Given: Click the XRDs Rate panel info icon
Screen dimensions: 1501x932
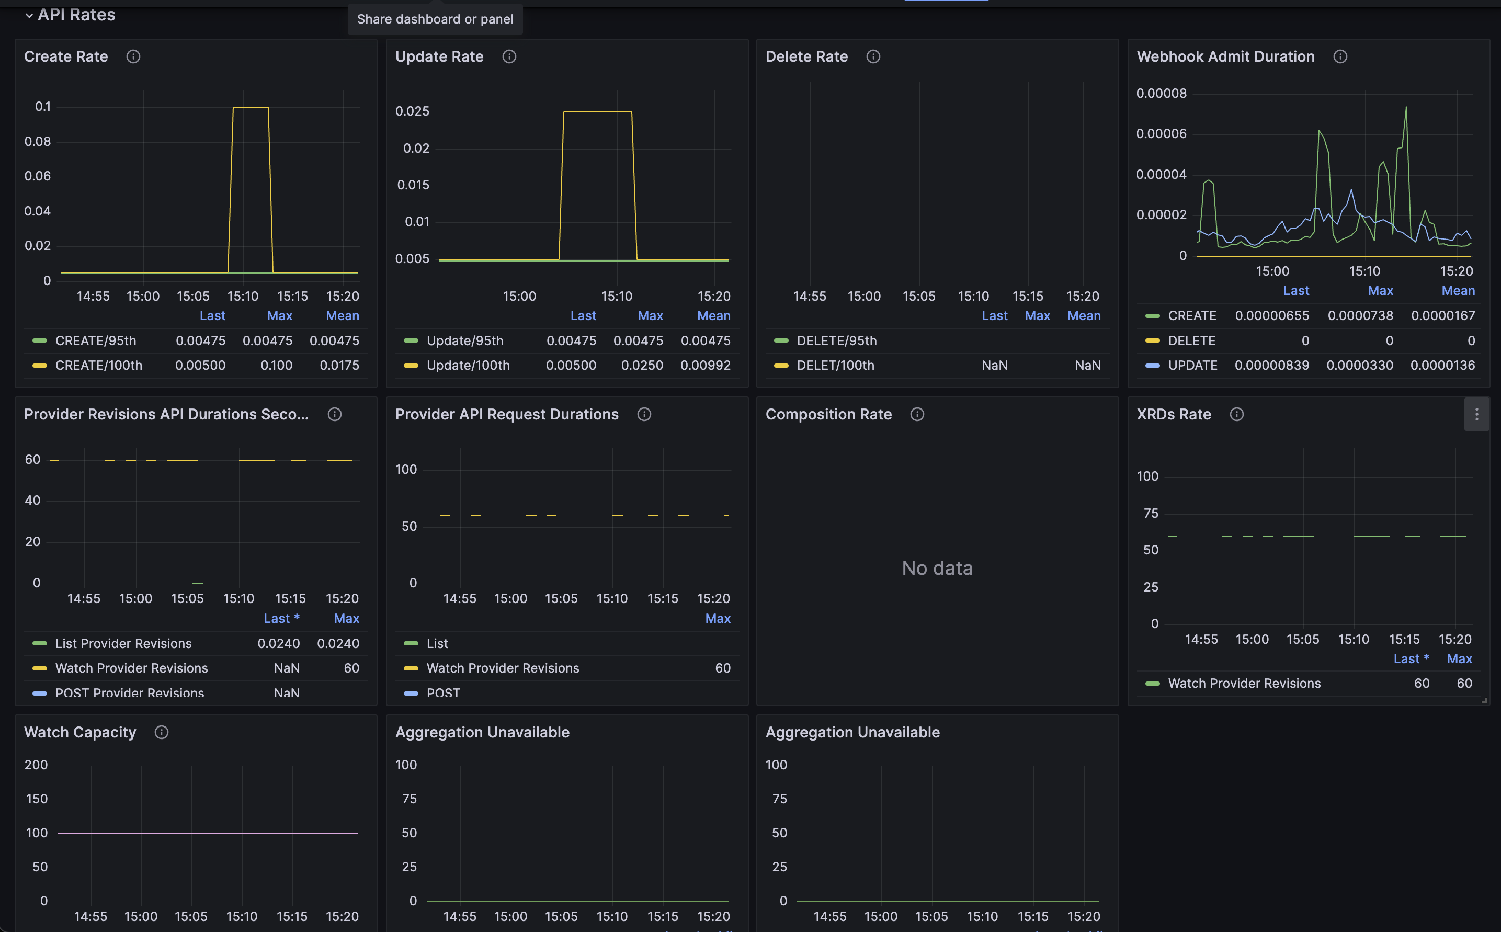Looking at the screenshot, I should pos(1236,414).
